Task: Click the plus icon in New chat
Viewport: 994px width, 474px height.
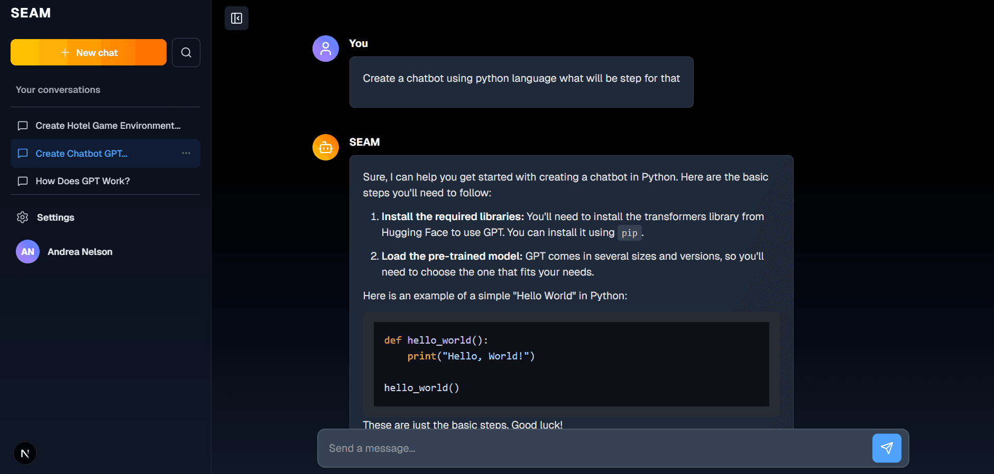Action: click(65, 52)
